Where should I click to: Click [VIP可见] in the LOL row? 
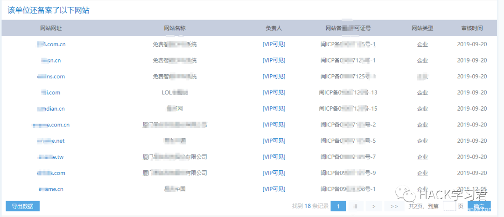[x=274, y=92]
